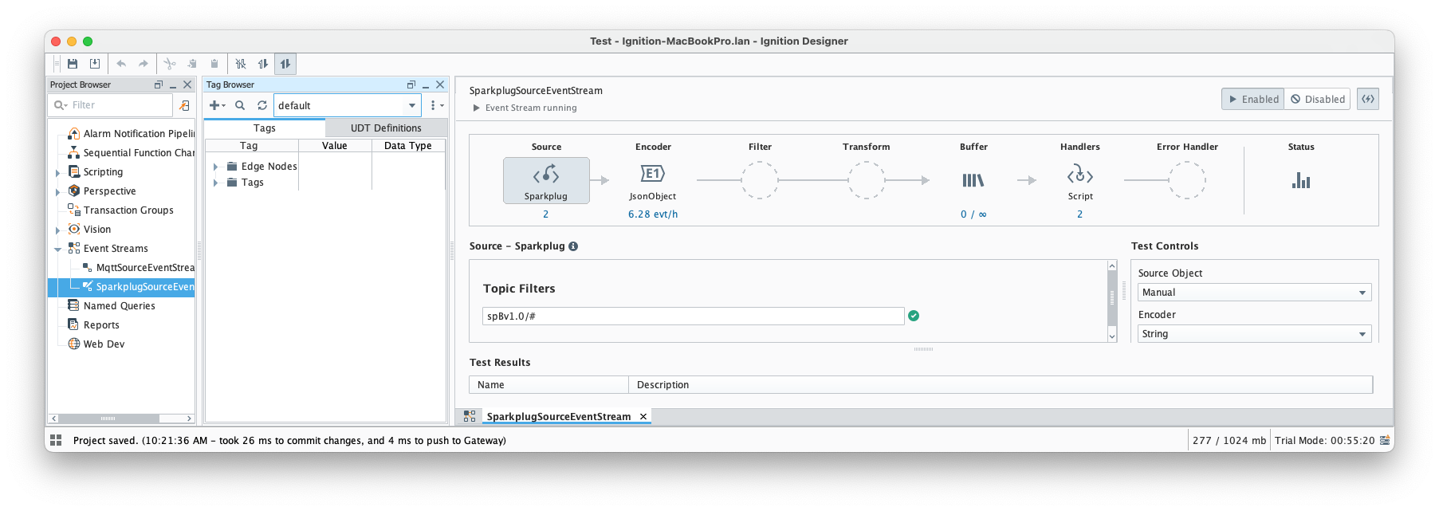Select Named Queries in Project Browser
This screenshot has width=1439, height=511.
tap(112, 306)
